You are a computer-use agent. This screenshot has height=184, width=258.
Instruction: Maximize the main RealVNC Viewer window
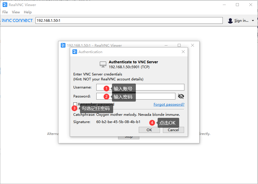(237, 5)
